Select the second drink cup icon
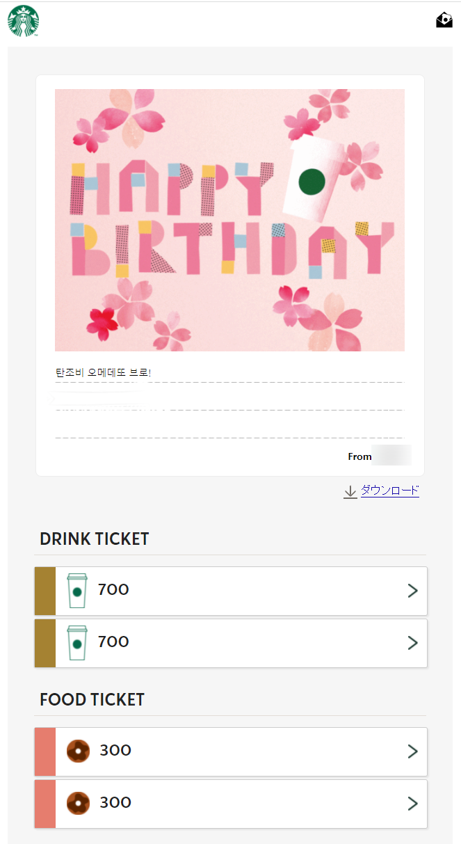Screen dimensions: 461x844 click(x=76, y=642)
